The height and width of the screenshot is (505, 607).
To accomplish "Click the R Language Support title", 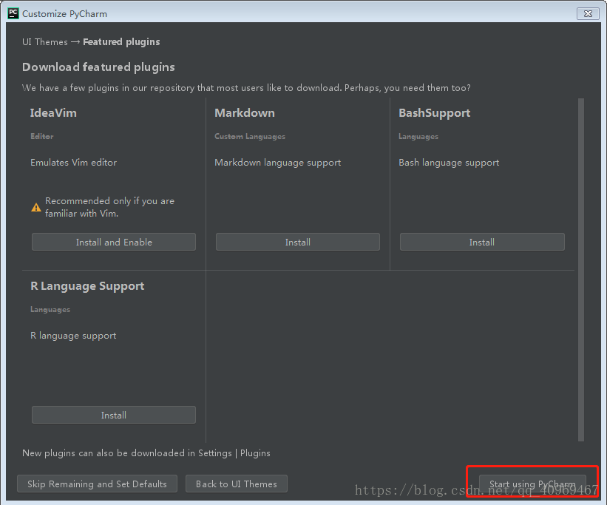I will [87, 286].
